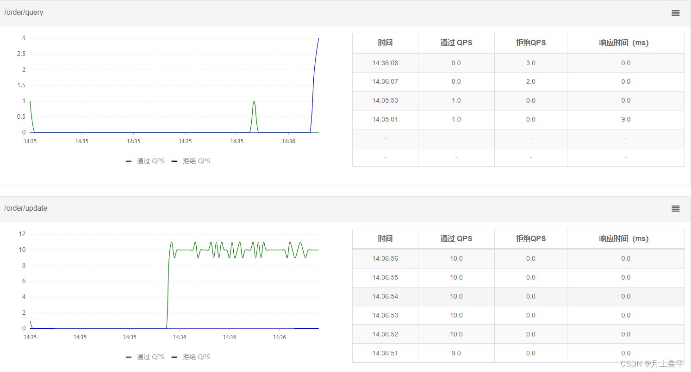Click 通过 QPS header in /order/update table
Image resolution: width=691 pixels, height=372 pixels.
click(x=456, y=238)
